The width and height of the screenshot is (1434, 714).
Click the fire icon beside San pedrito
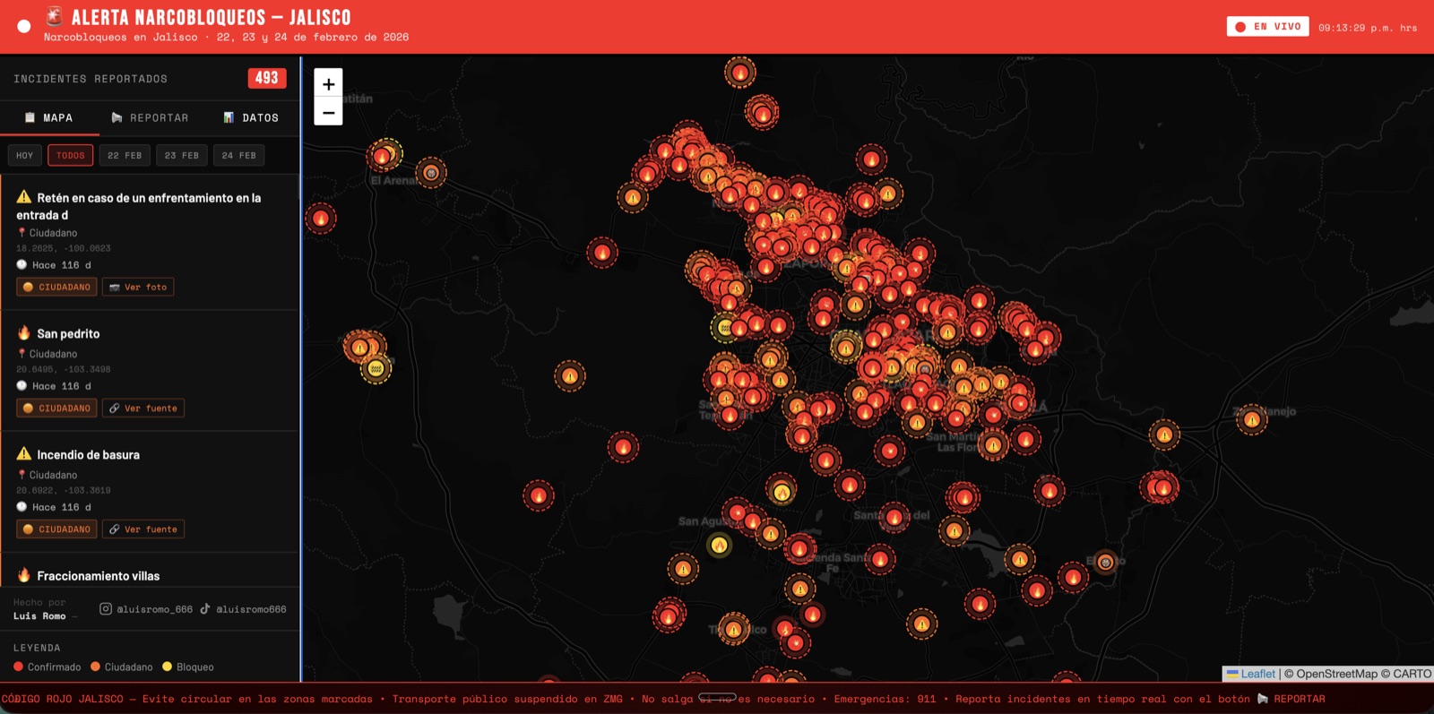point(24,332)
